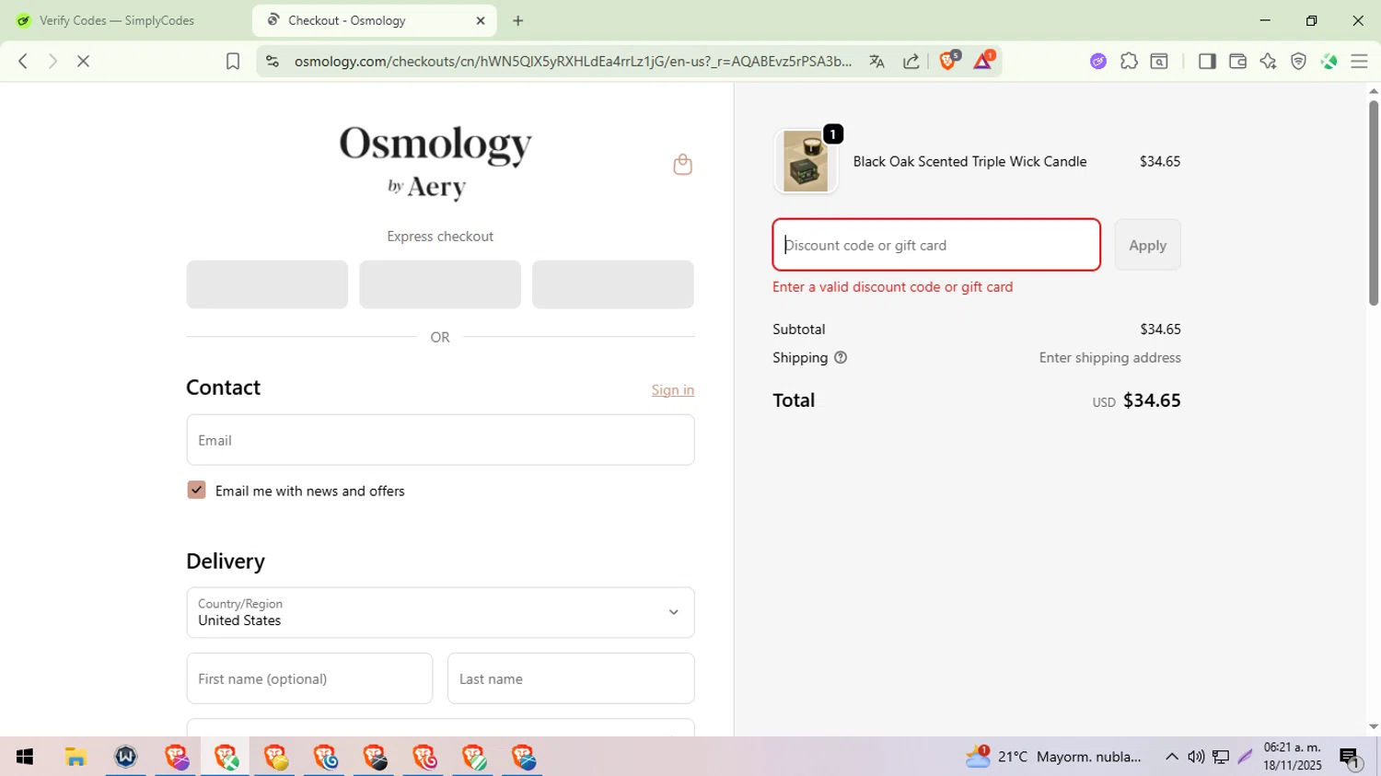Focus the Last name field
Screen dimensions: 1381x776
coord(571,678)
